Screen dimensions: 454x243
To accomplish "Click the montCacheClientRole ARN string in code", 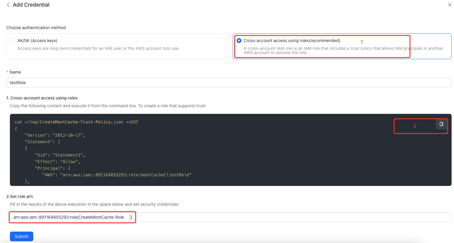I will point(125,175).
